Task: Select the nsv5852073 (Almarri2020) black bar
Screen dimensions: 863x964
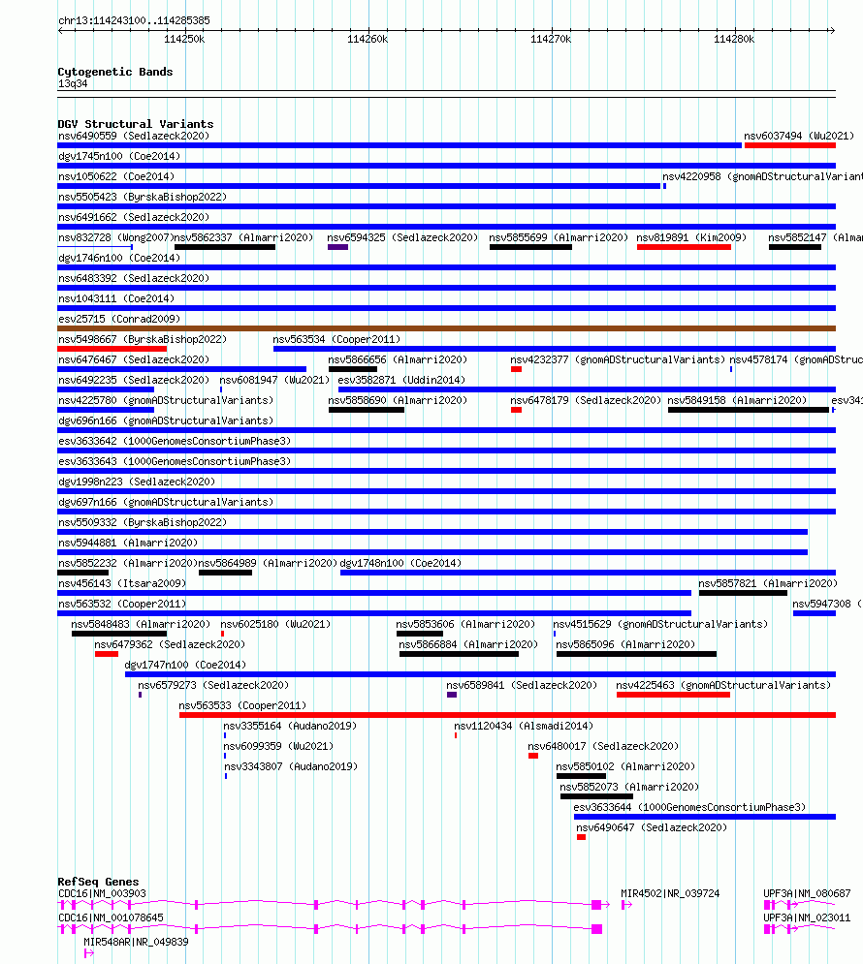Action: pyautogui.click(x=596, y=796)
